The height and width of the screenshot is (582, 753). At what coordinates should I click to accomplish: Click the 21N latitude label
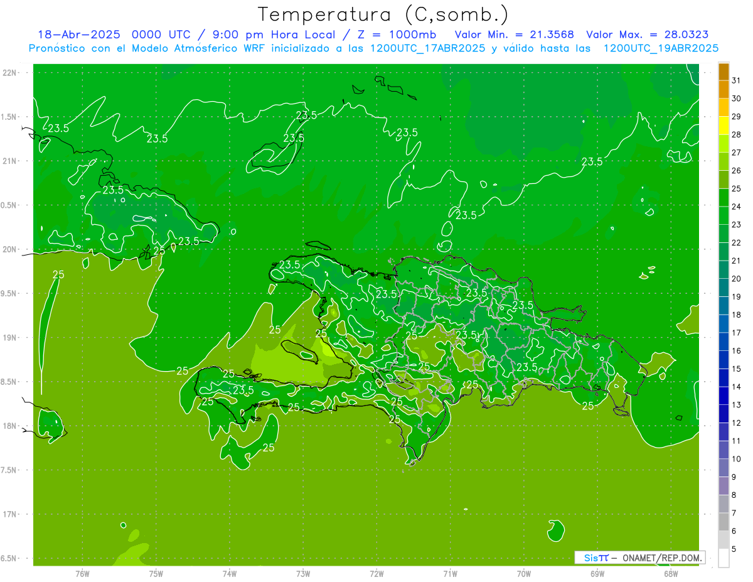[x=9, y=161]
